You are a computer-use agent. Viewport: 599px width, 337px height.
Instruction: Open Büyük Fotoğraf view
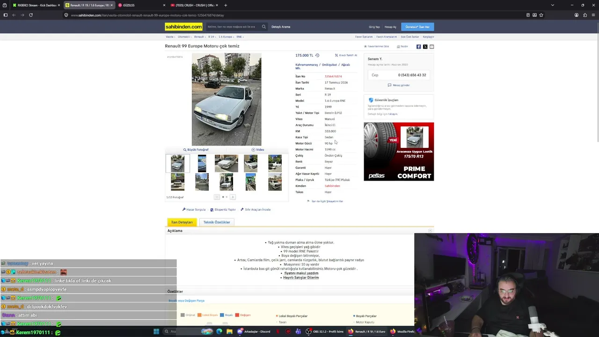tap(196, 150)
